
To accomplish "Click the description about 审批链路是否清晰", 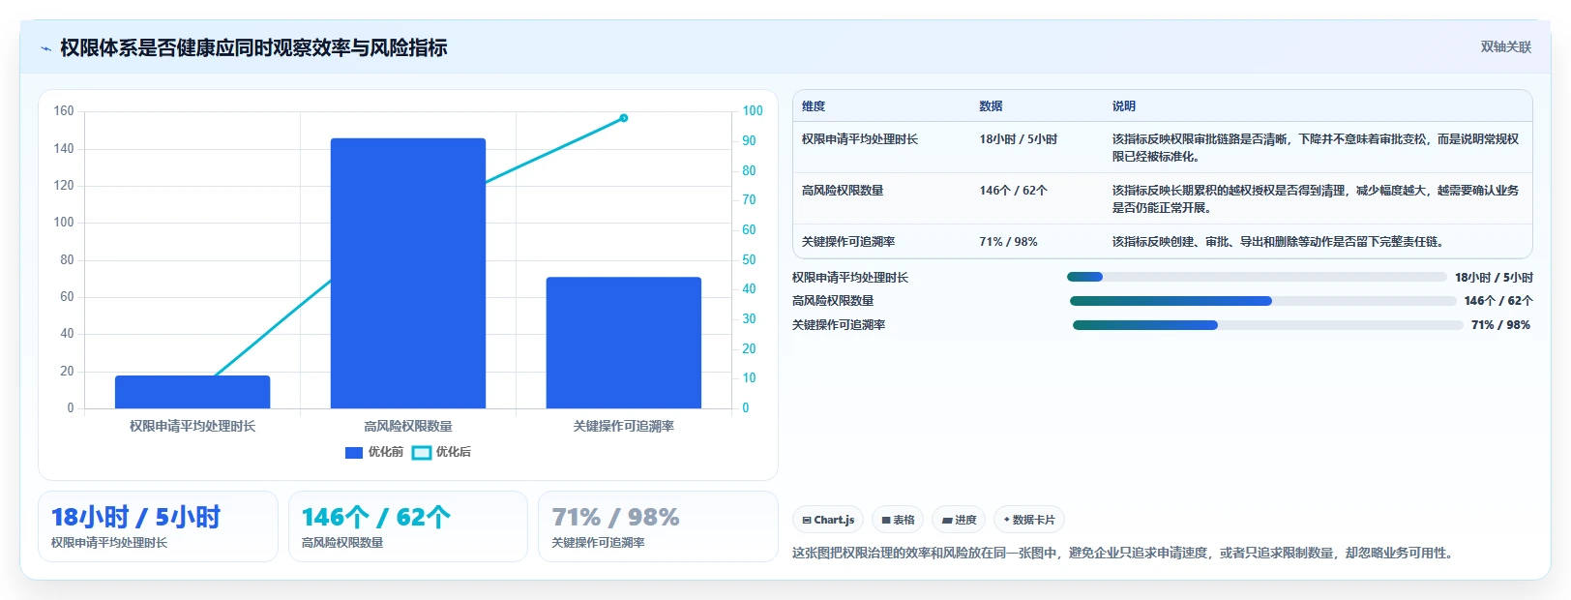I will [x=1316, y=148].
